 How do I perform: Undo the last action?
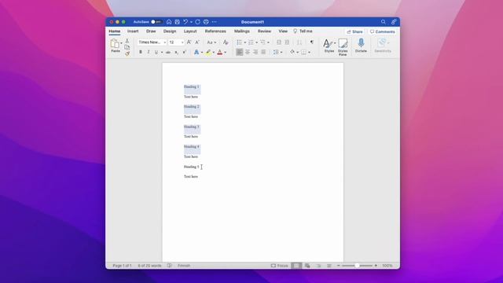pyautogui.click(x=185, y=22)
